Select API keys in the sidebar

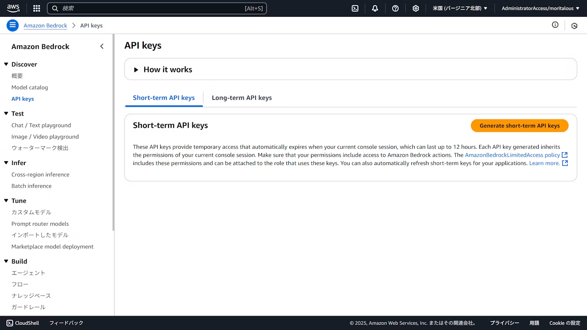click(x=23, y=99)
